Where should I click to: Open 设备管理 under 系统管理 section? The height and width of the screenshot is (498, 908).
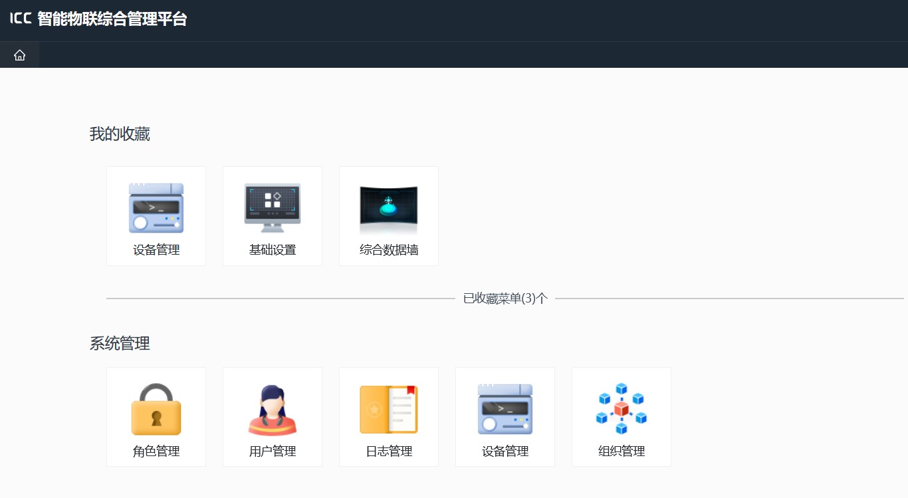coord(505,417)
